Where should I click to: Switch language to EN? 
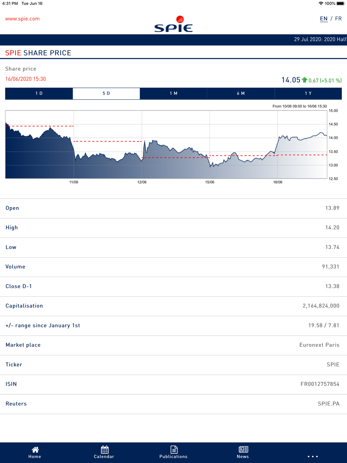point(324,19)
